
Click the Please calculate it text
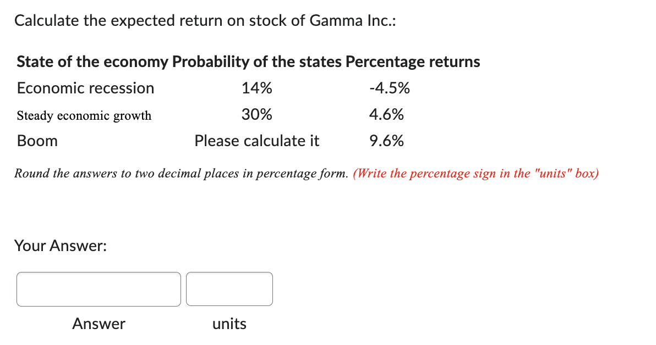click(256, 141)
